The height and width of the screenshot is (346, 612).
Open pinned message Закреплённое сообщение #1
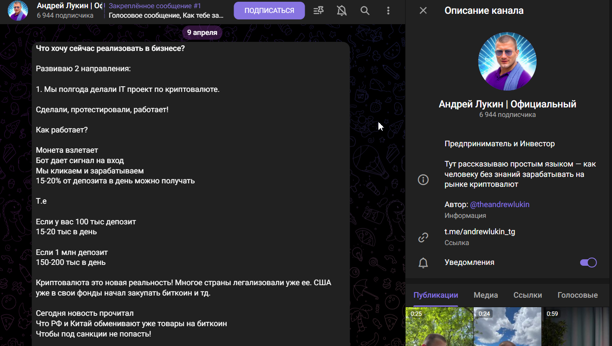[x=166, y=11]
